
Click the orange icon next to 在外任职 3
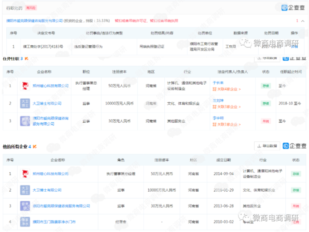click(26, 59)
